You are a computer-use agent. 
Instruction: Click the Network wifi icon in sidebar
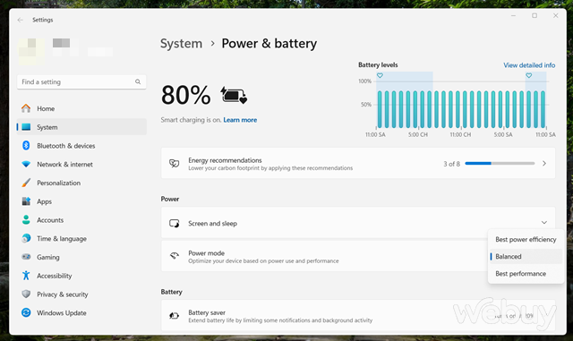click(26, 164)
